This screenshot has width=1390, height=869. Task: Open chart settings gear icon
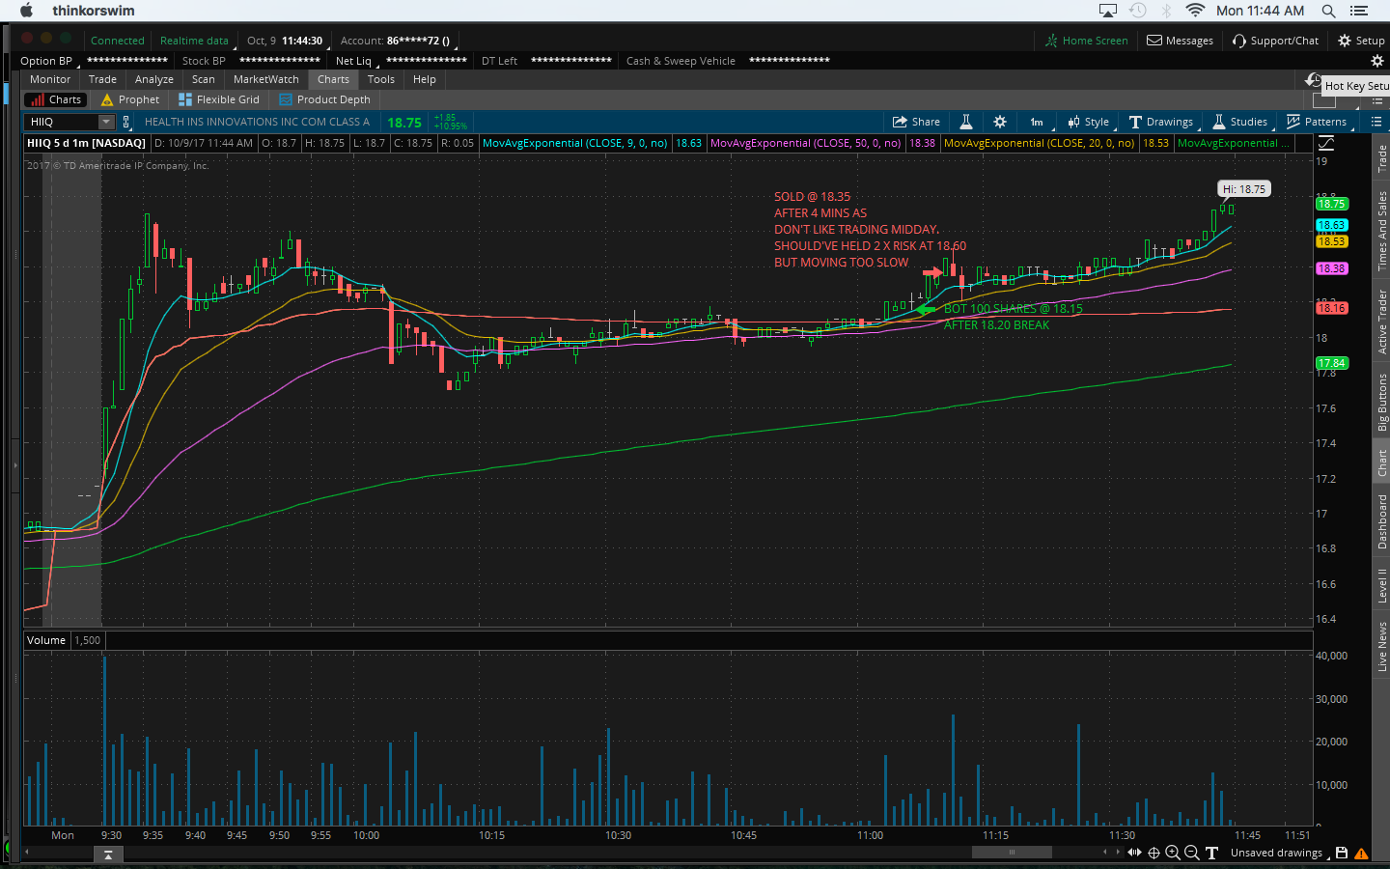click(1000, 122)
